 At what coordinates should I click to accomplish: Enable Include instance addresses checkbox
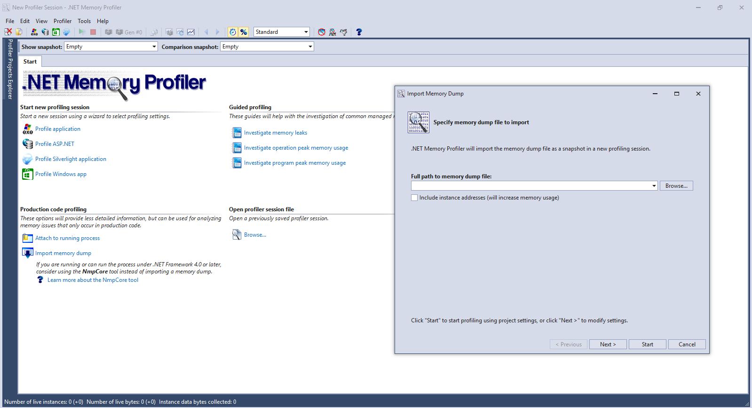tap(414, 198)
